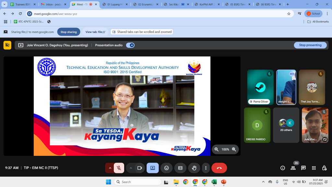
Task: Click Joie Vinc self-view tile icon
Action: pos(325,139)
